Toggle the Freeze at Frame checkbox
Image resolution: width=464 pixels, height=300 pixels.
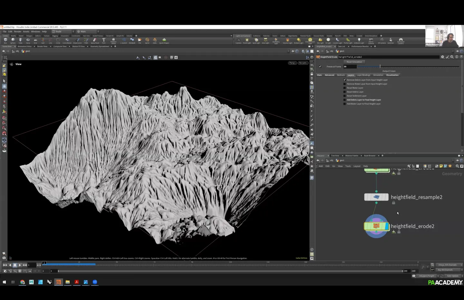click(x=320, y=67)
